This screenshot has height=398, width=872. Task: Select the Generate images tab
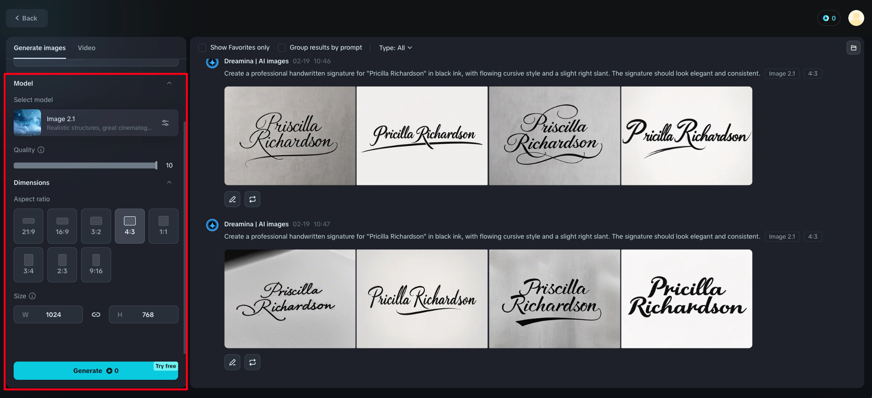click(x=40, y=48)
